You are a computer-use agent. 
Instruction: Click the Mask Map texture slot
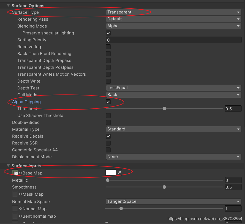[x=15, y=194]
